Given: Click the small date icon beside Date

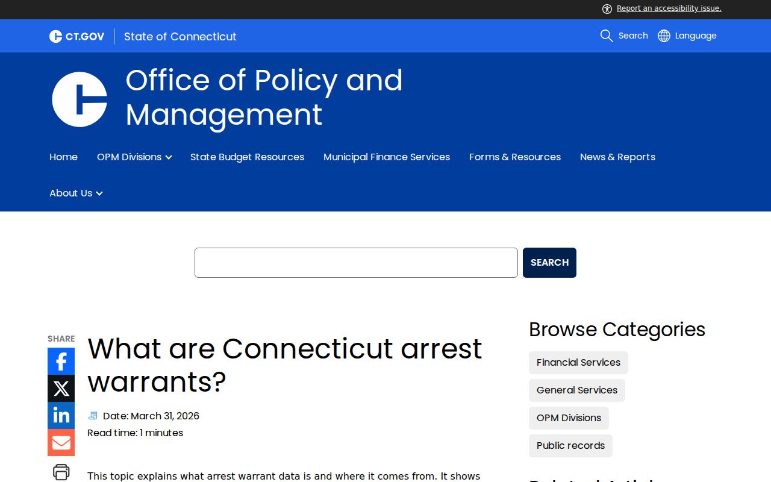Looking at the screenshot, I should 93,416.
